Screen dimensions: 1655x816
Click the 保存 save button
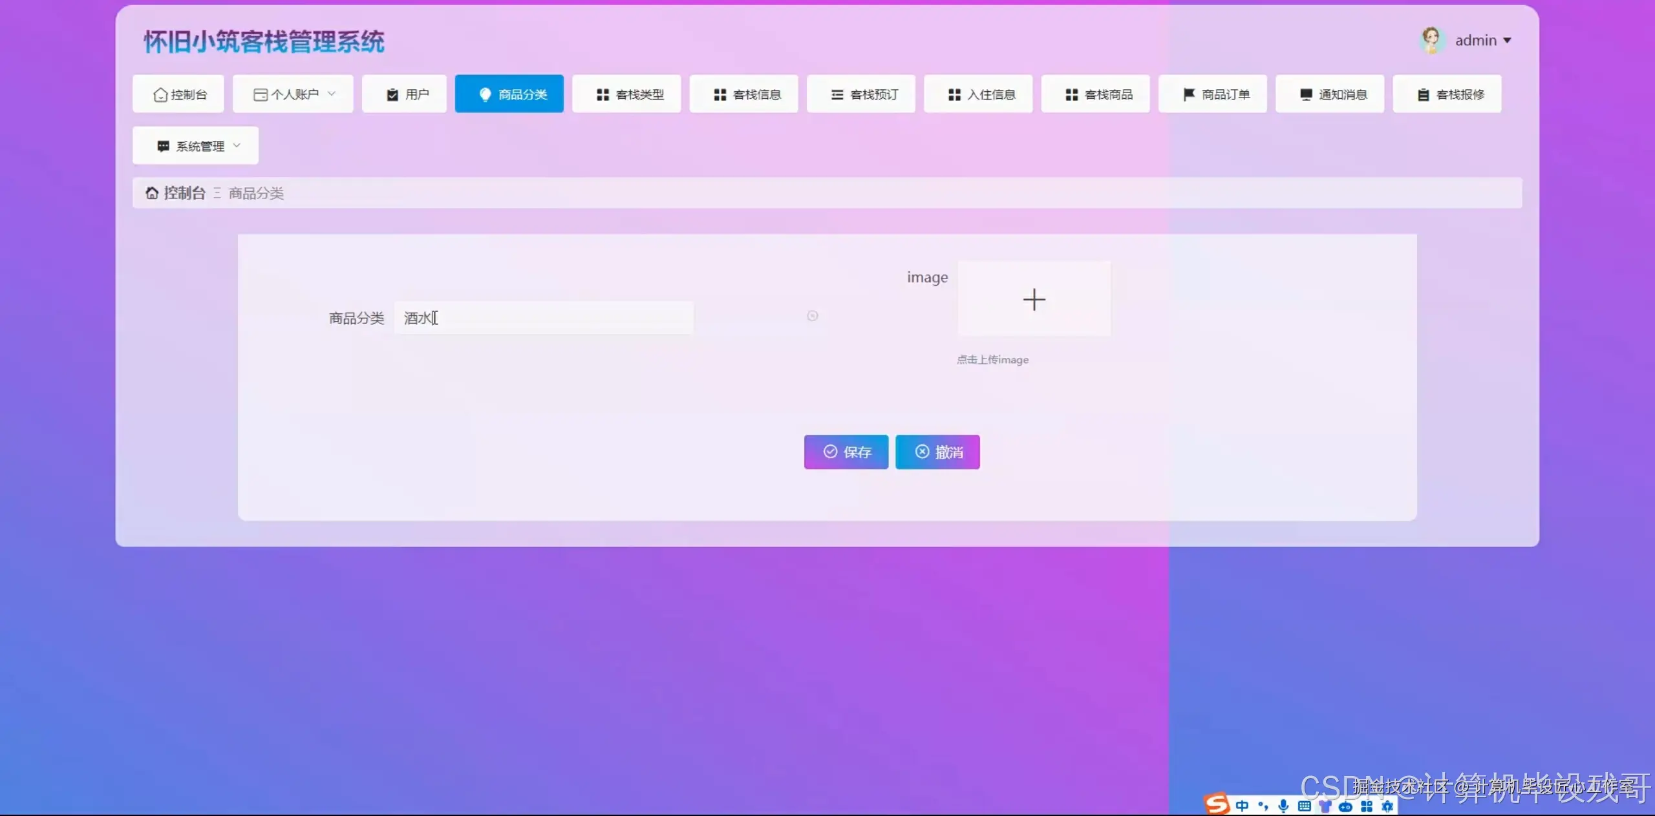coord(846,452)
